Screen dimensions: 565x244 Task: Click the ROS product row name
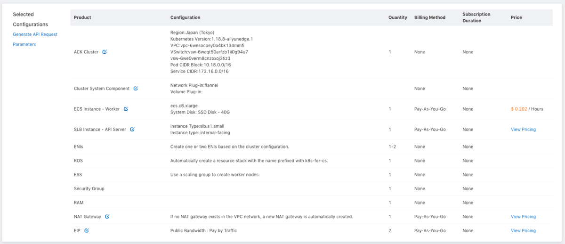click(x=79, y=161)
